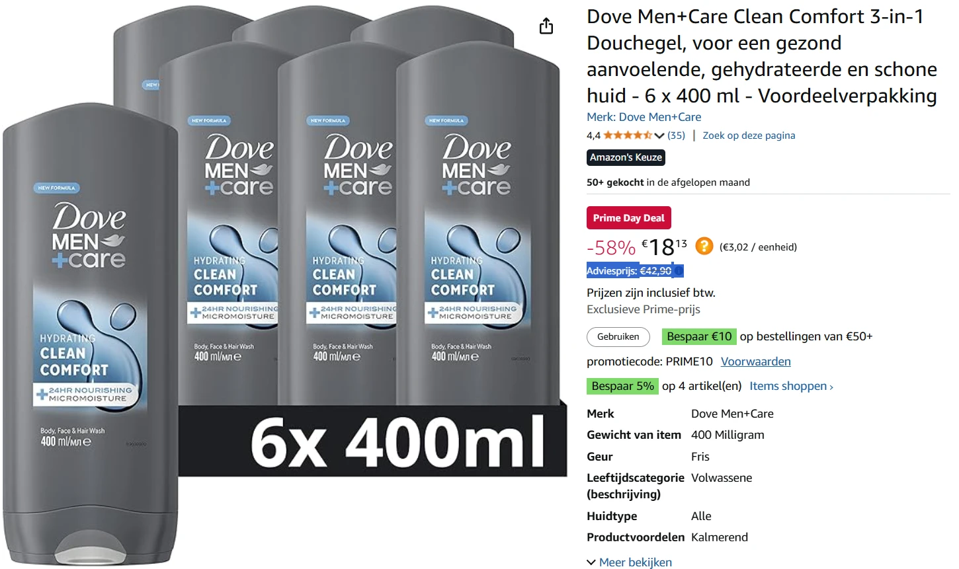
Task: Click the Bespaar €10 green label
Action: click(x=699, y=336)
